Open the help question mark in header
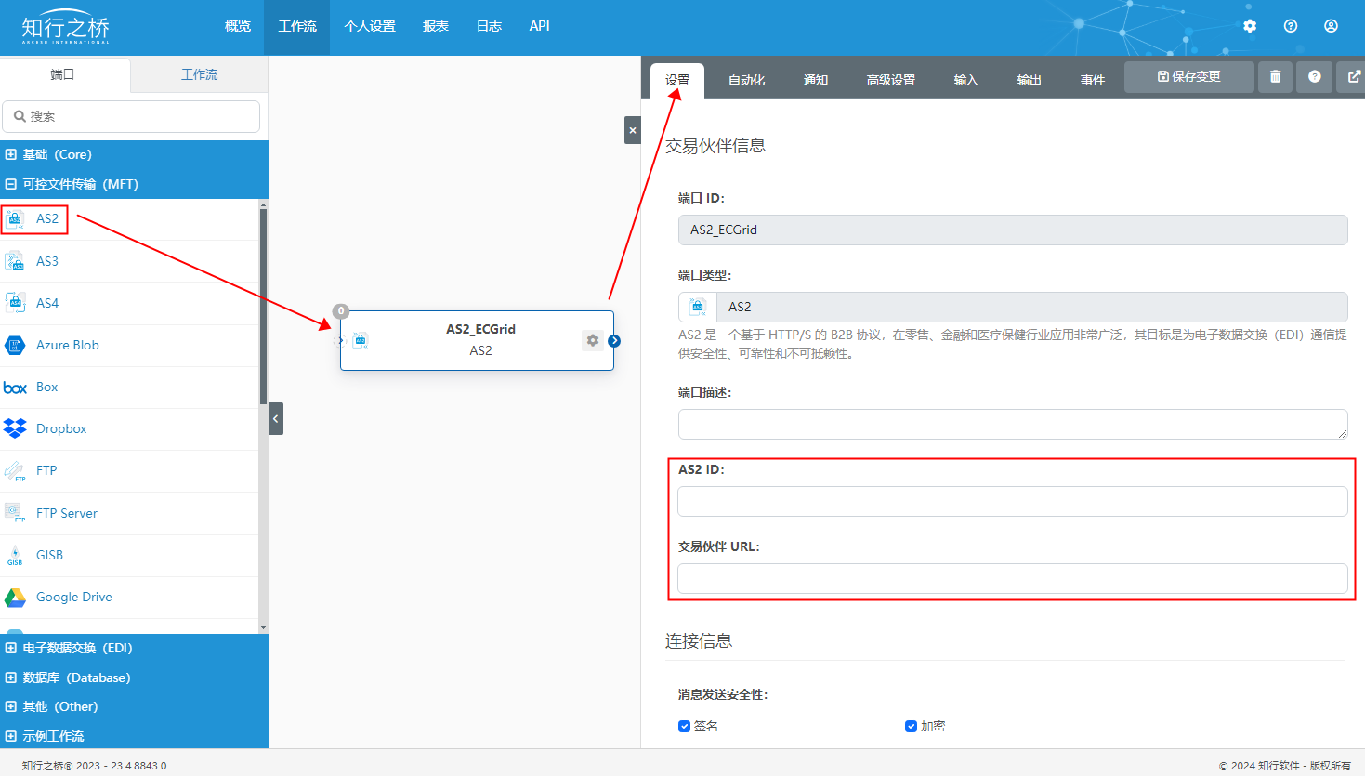Screen dimensions: 1365x776 (1291, 26)
